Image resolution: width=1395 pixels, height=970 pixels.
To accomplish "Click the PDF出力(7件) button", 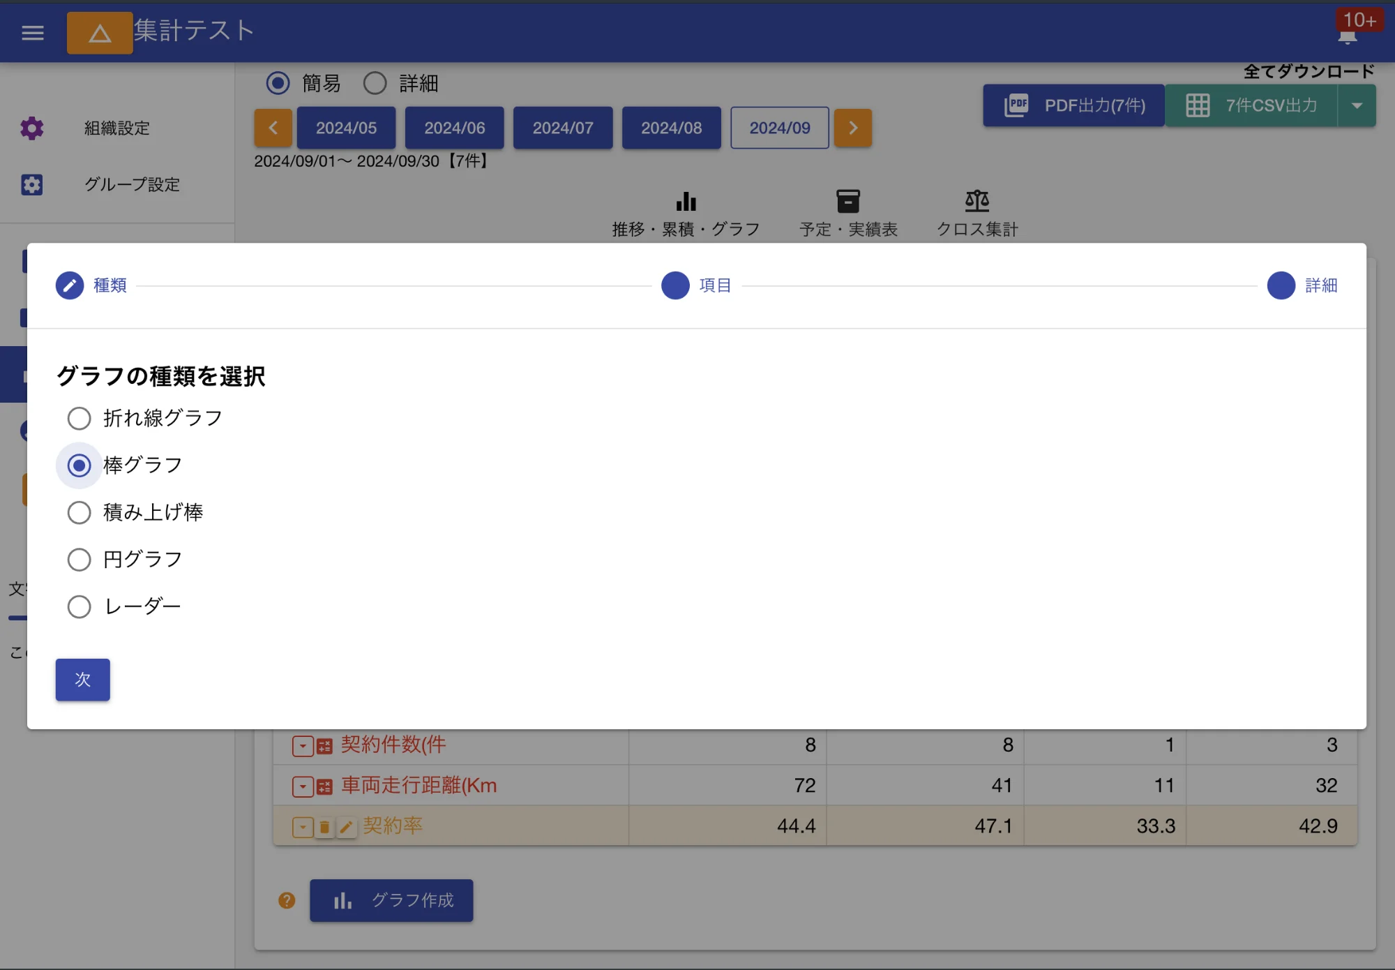I will 1074,105.
